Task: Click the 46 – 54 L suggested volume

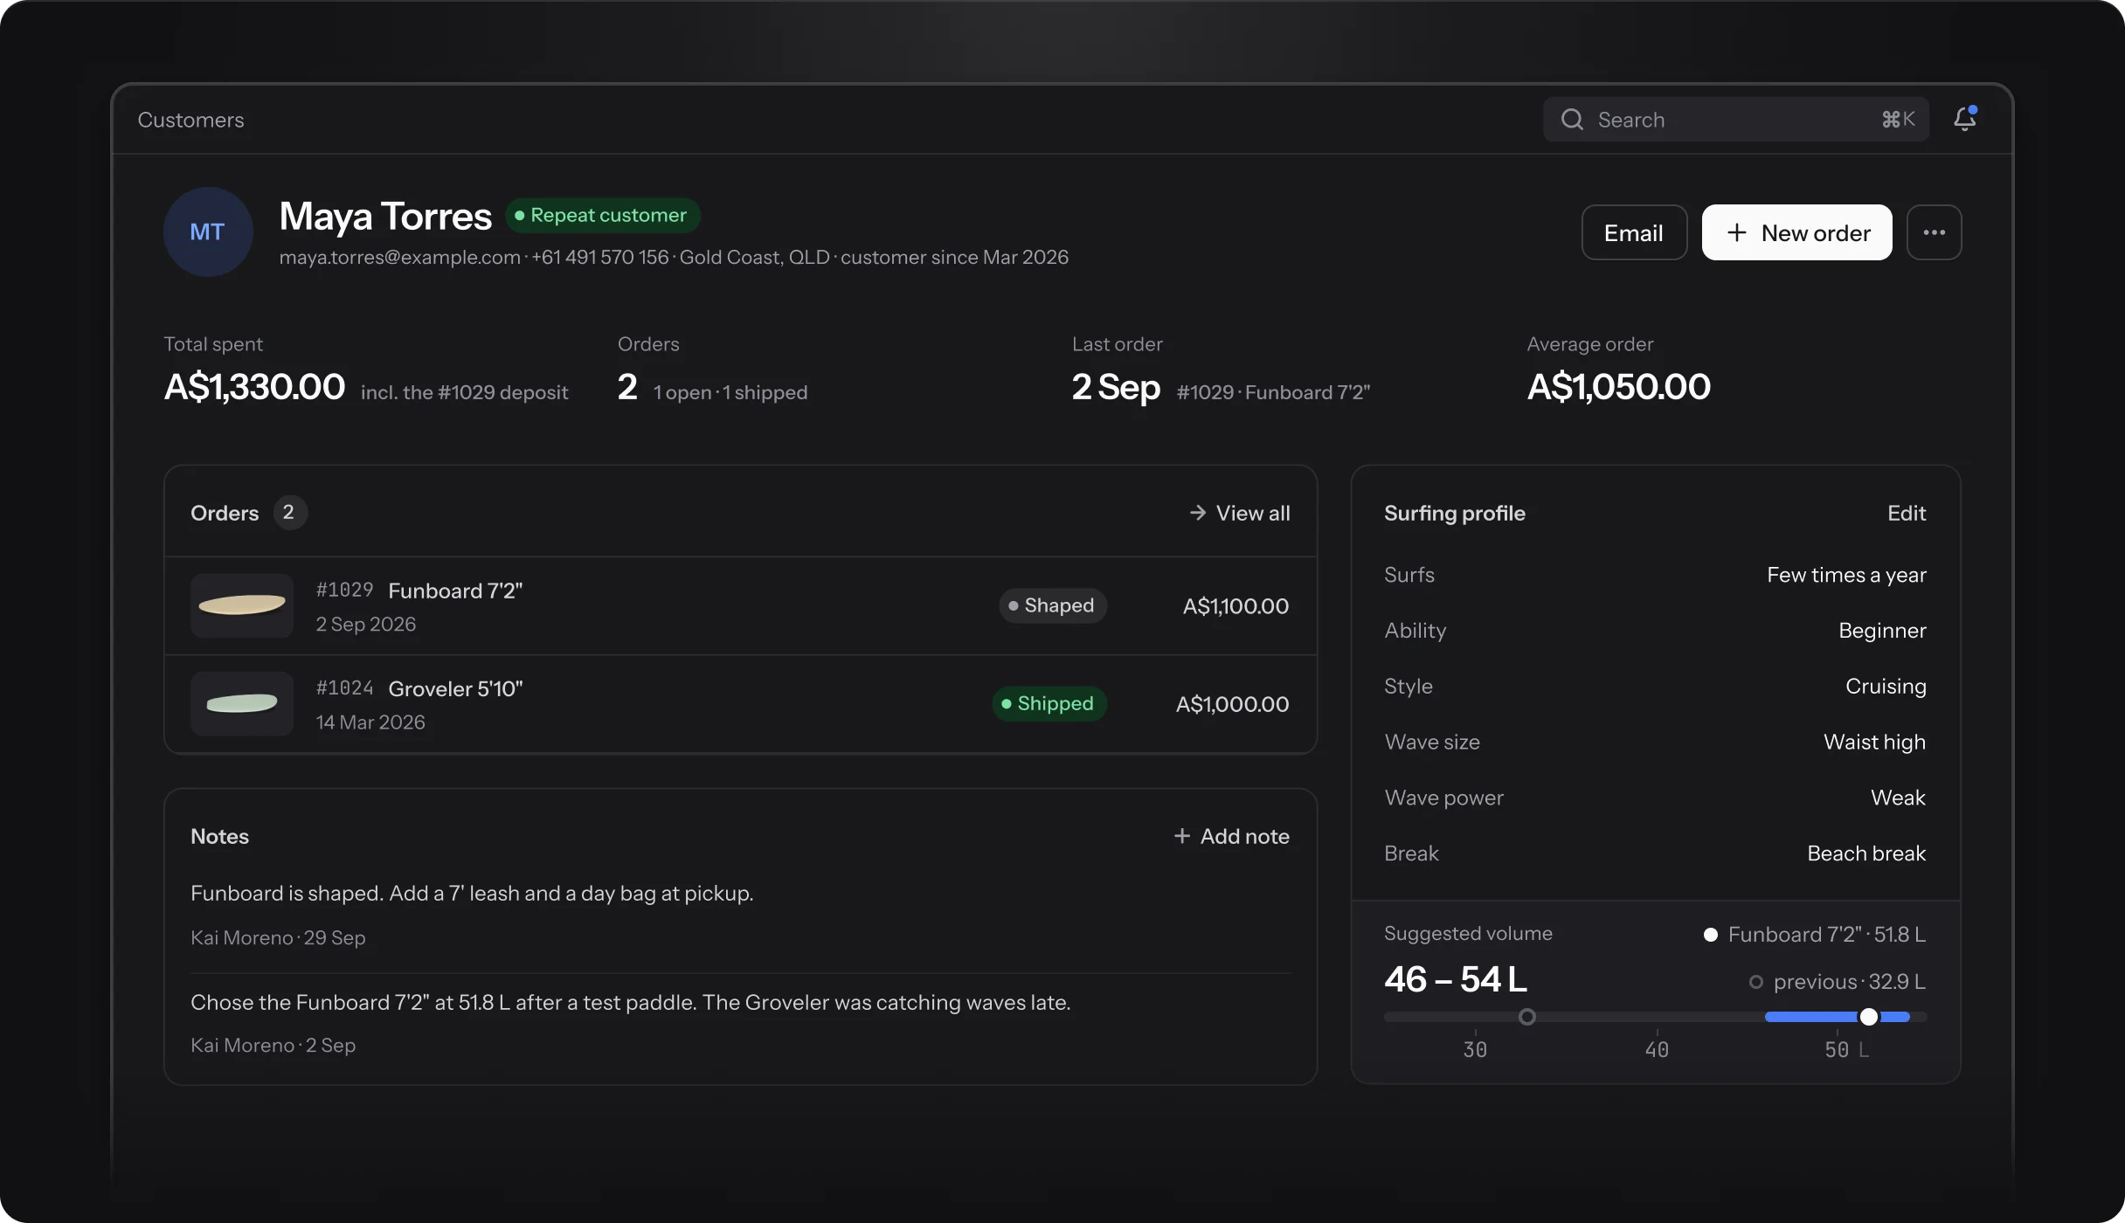Action: [1456, 979]
